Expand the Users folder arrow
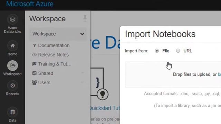 [83, 82]
